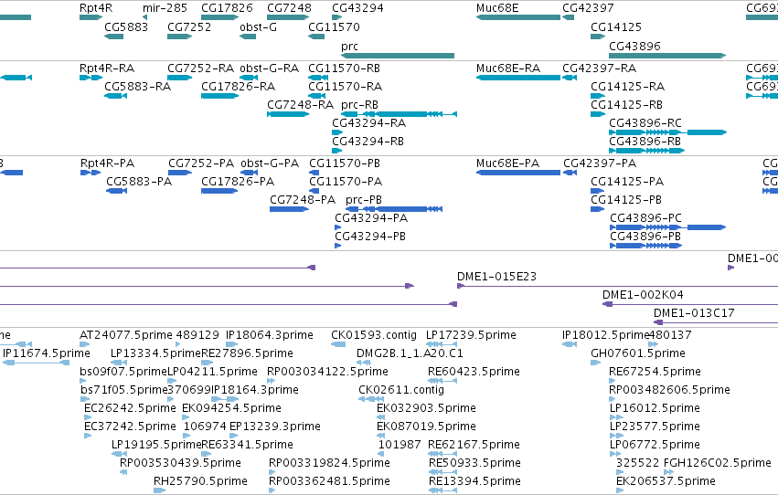This screenshot has height=495, width=778.
Task: Click the CG11570 gene name
Action: [x=334, y=26]
